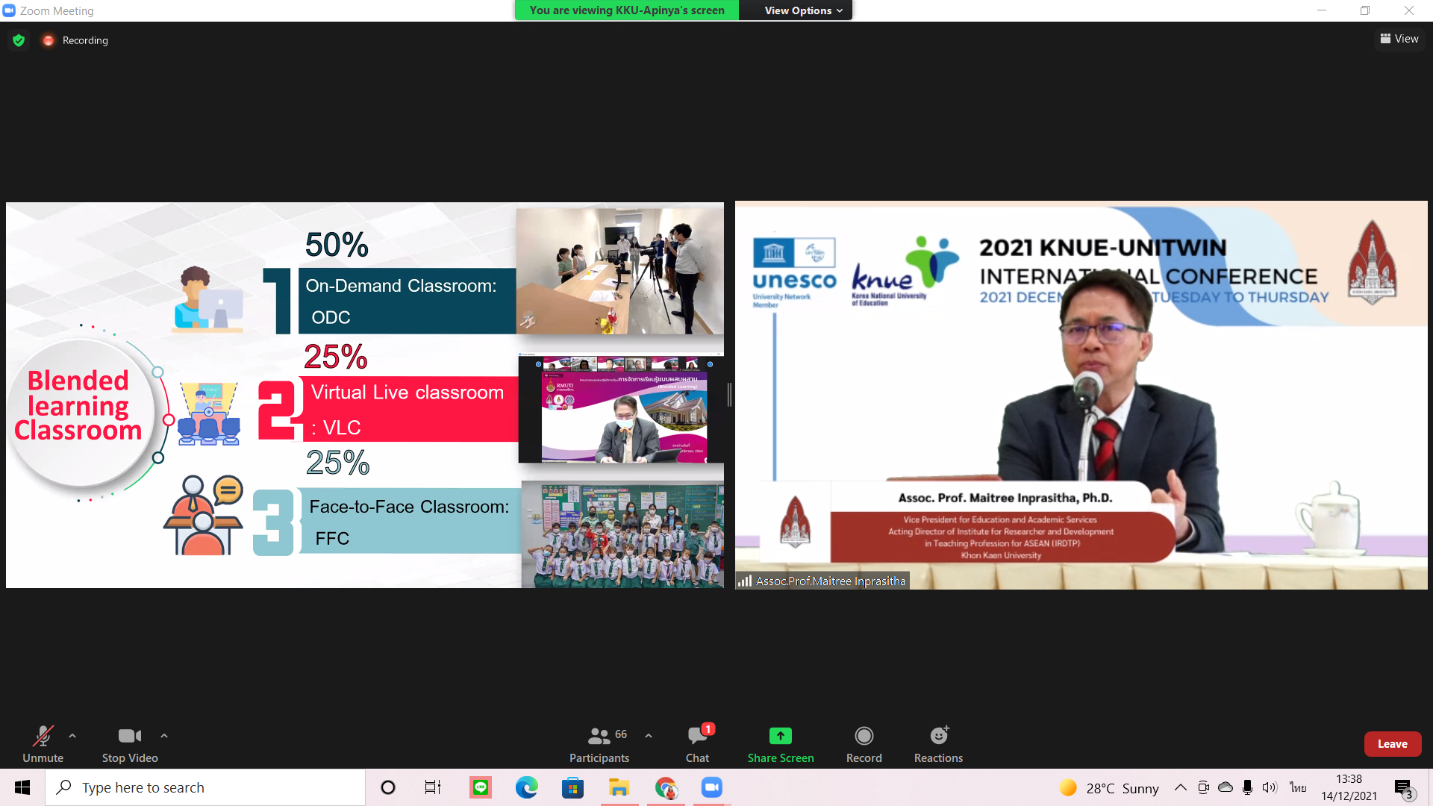Open Google Chrome from taskbar
The image size is (1433, 806).
pyautogui.click(x=666, y=787)
